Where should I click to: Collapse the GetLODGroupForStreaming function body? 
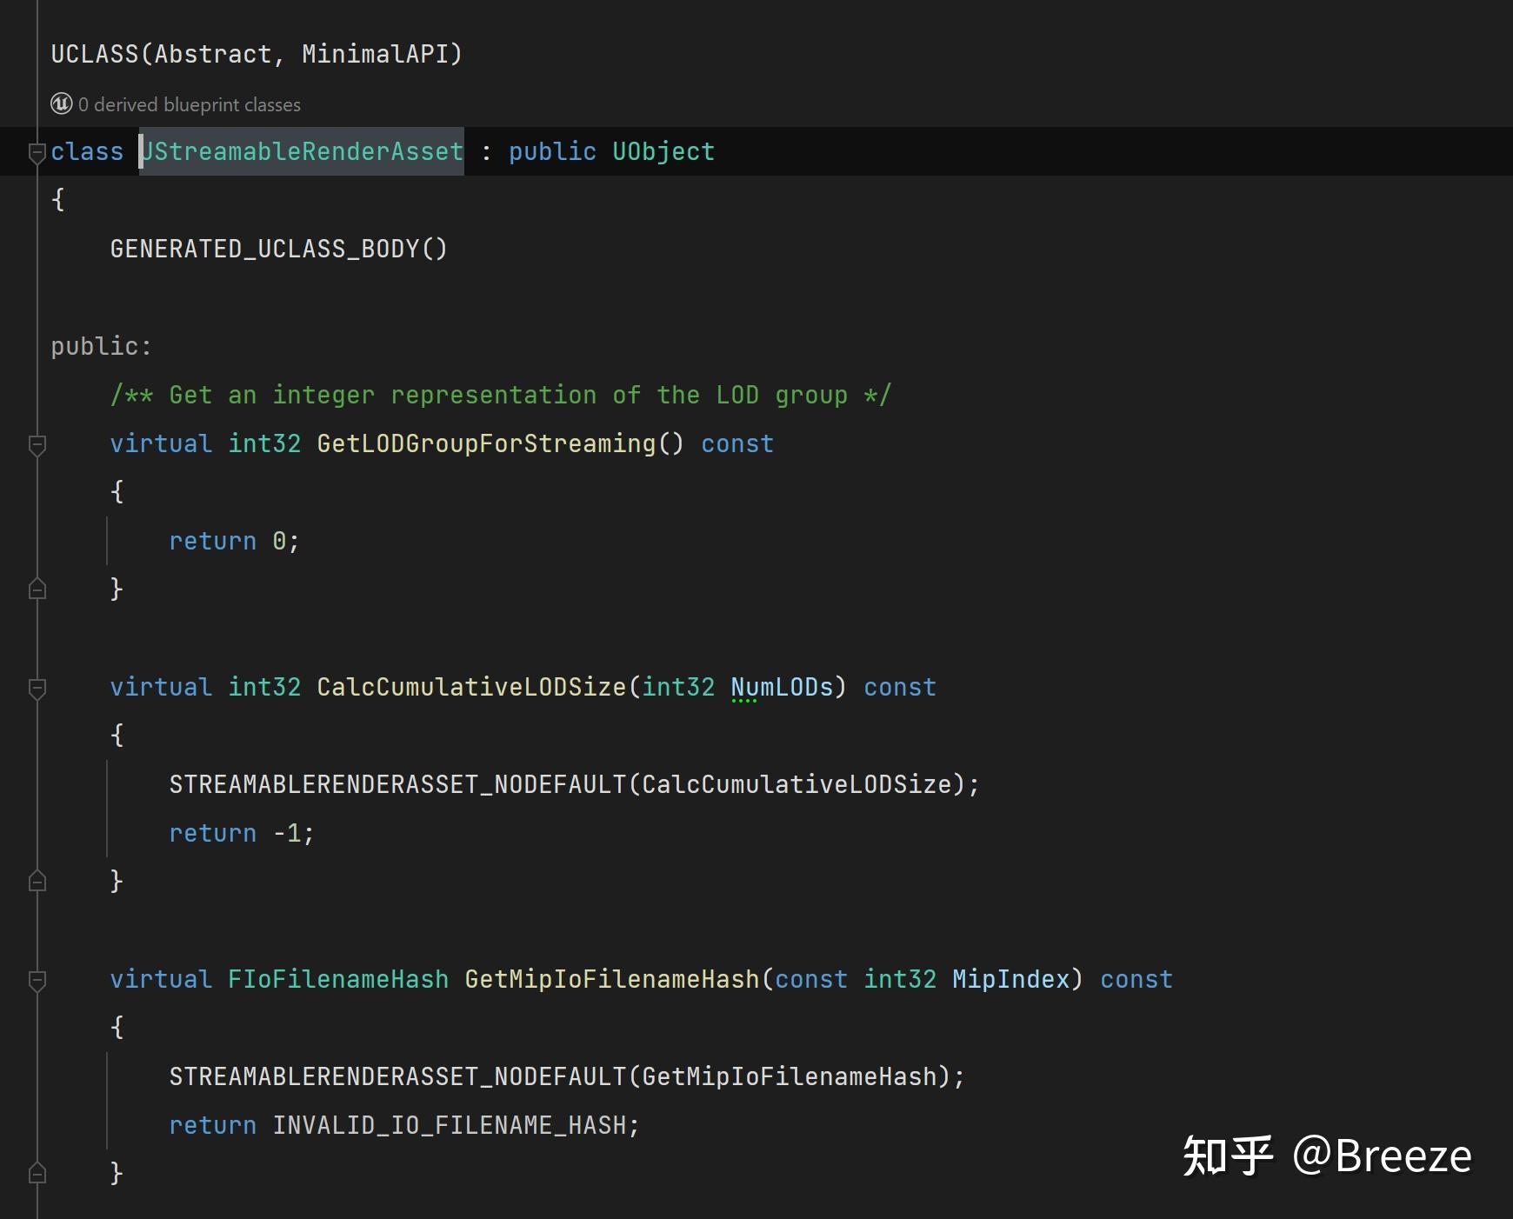[36, 444]
